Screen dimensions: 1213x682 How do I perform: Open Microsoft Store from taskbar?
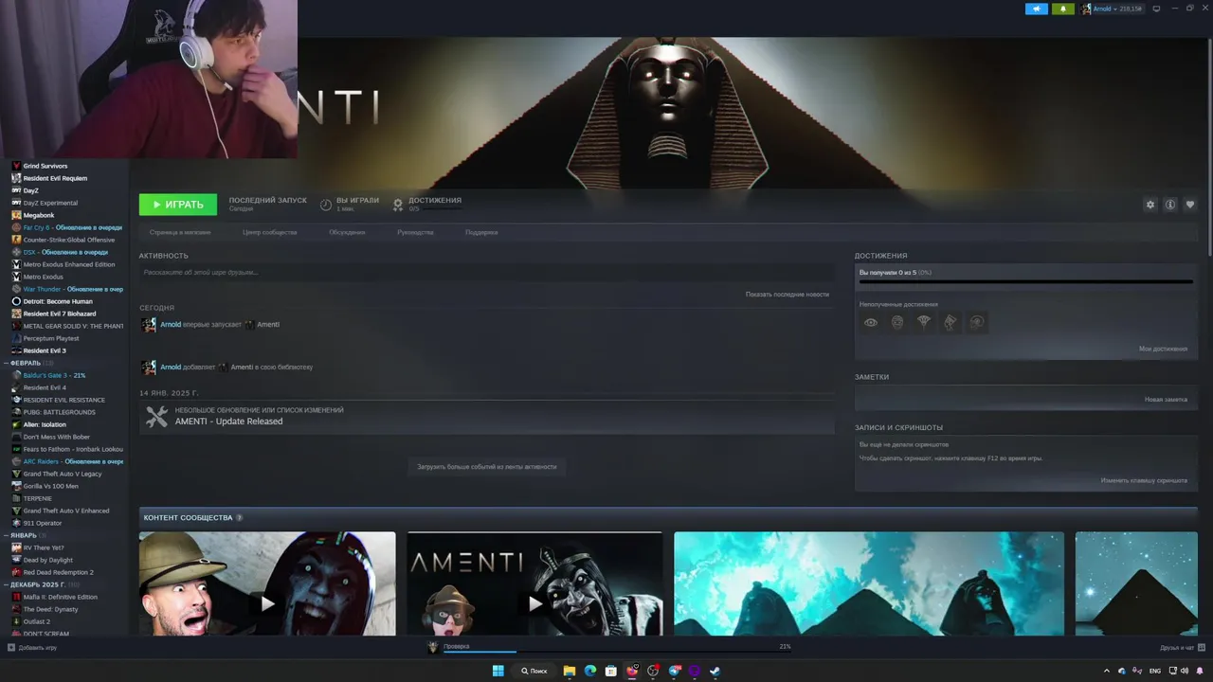[611, 671]
